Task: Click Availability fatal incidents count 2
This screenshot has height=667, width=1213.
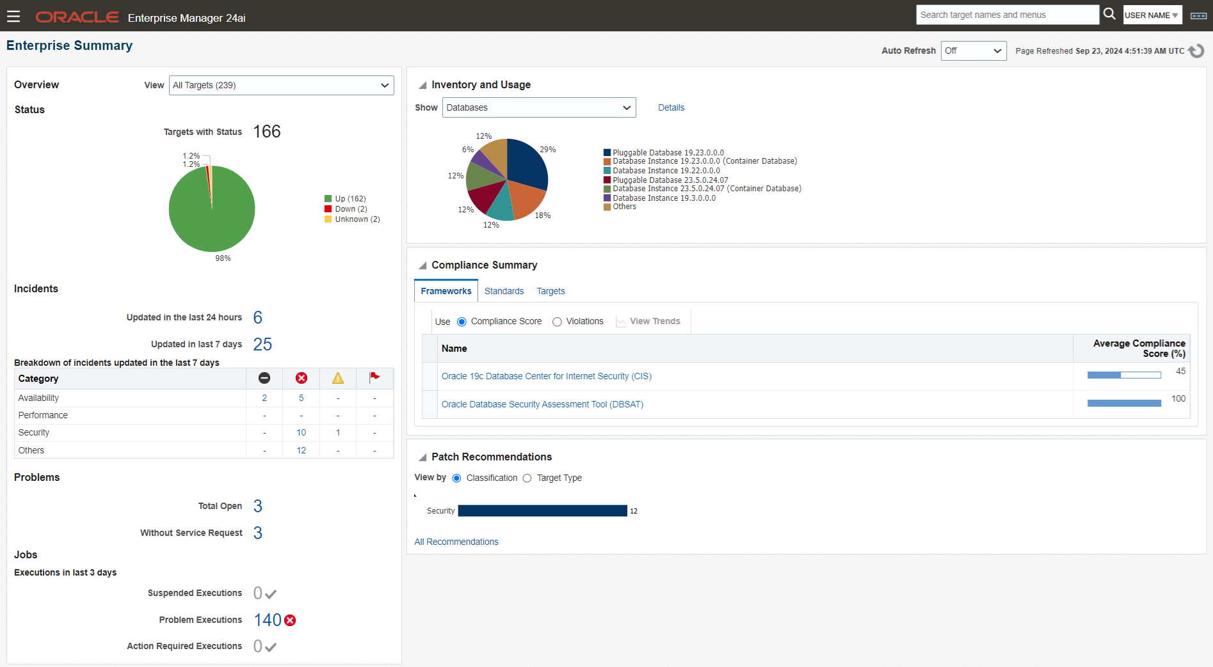Action: pos(264,398)
